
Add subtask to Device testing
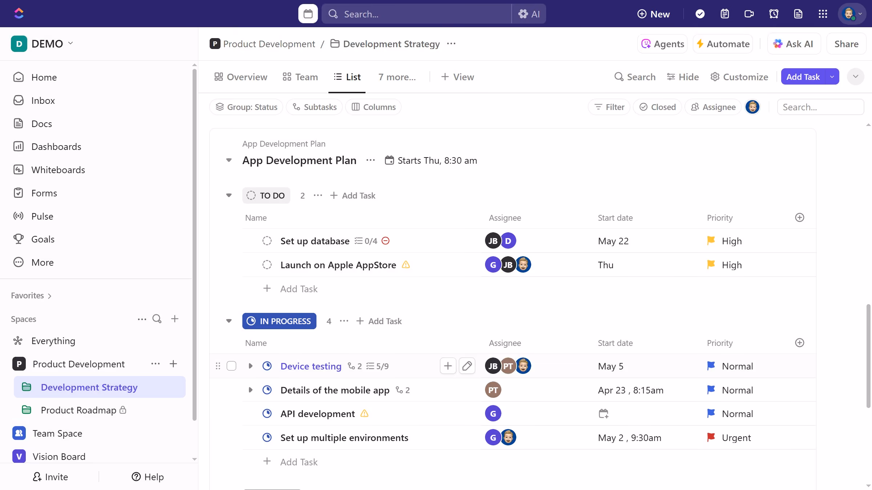[x=448, y=366]
